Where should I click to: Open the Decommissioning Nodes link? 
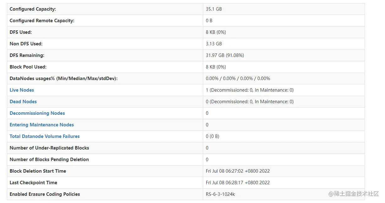tap(37, 113)
